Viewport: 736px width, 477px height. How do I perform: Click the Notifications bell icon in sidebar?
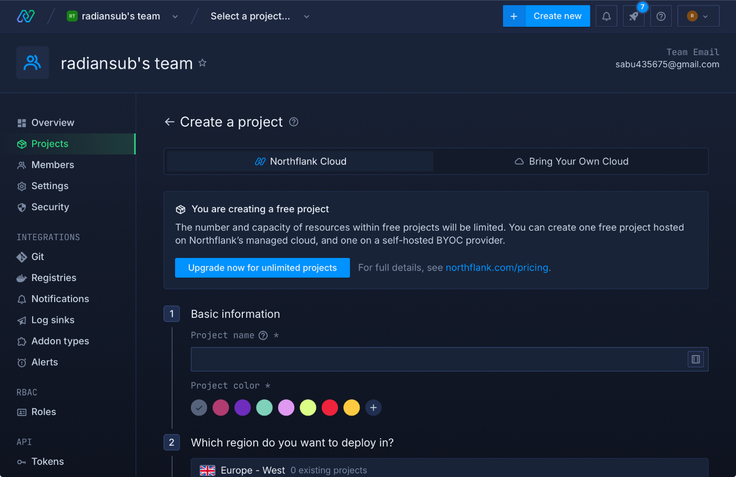[x=22, y=299]
